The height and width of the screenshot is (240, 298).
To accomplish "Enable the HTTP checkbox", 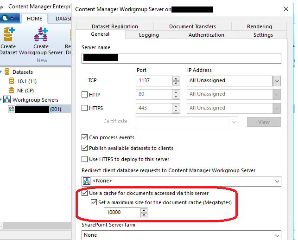I will [x=84, y=94].
